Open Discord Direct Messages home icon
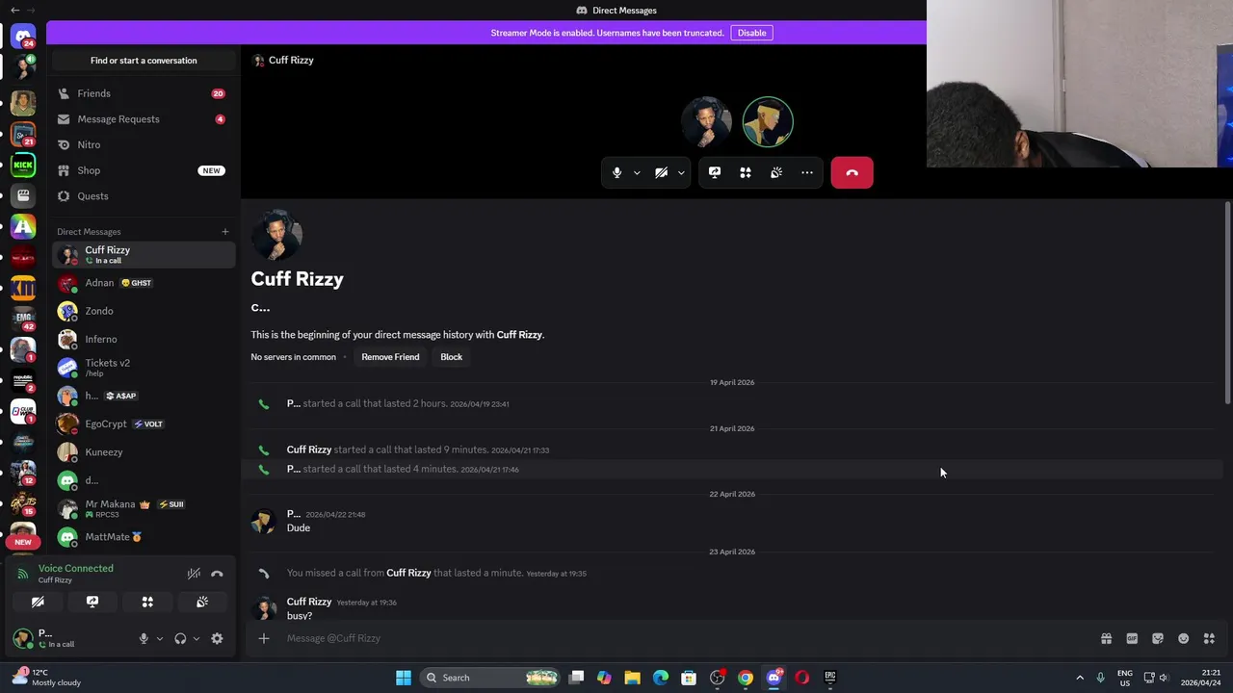The height and width of the screenshot is (693, 1233). tap(23, 37)
